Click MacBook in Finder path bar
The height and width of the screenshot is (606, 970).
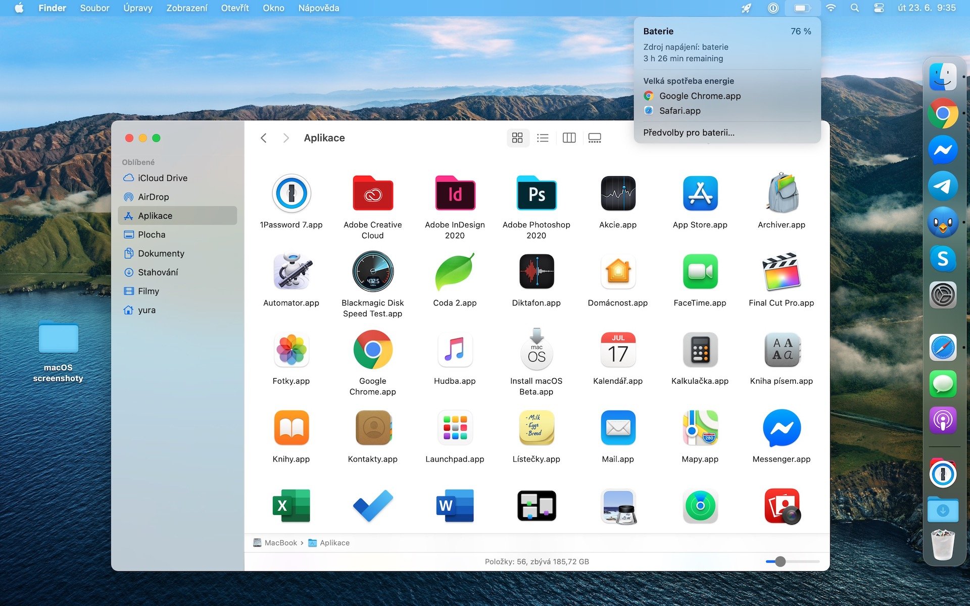275,543
